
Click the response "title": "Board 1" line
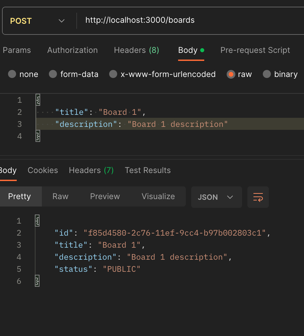click(100, 245)
